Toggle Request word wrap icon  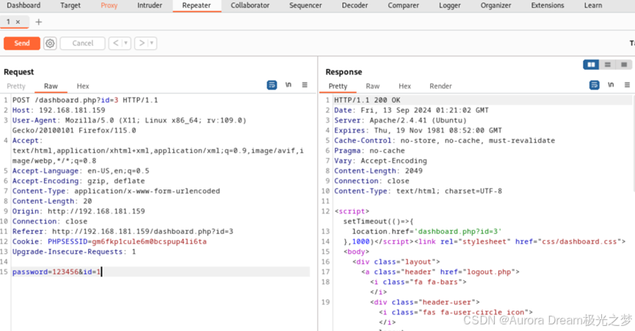tap(272, 85)
